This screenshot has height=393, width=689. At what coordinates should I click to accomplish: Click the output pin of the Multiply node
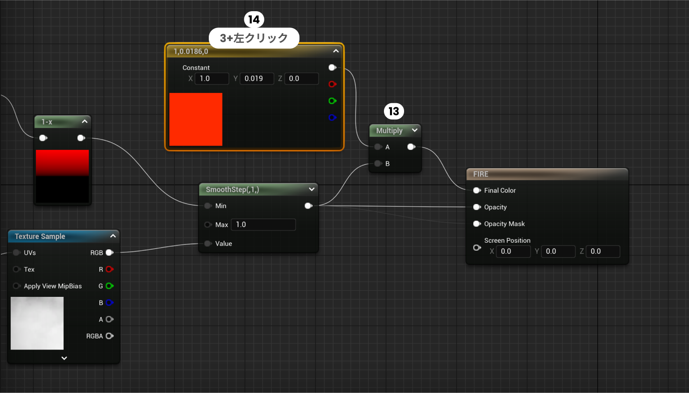[411, 147]
